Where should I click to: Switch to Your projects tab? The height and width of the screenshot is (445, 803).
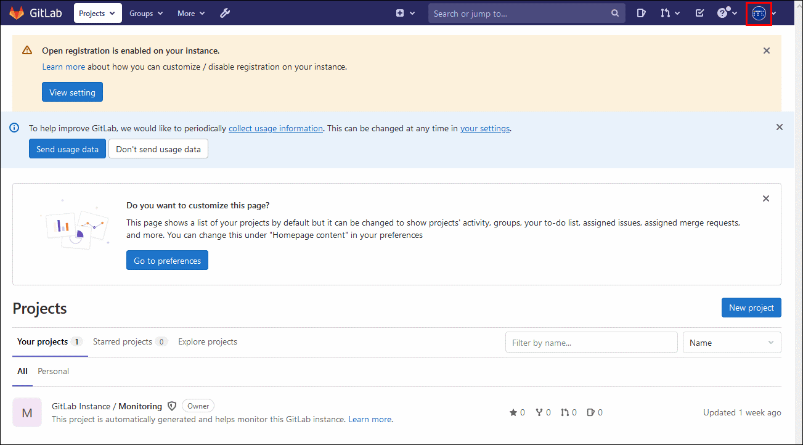[50, 341]
